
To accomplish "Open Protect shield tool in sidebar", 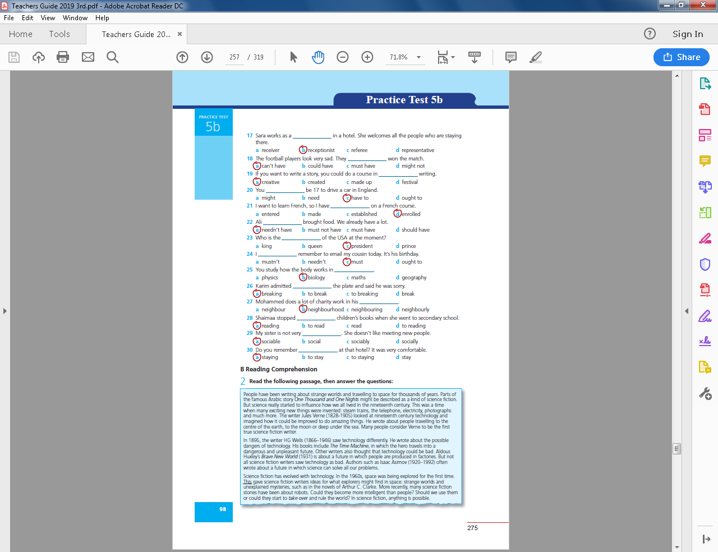I will click(705, 264).
